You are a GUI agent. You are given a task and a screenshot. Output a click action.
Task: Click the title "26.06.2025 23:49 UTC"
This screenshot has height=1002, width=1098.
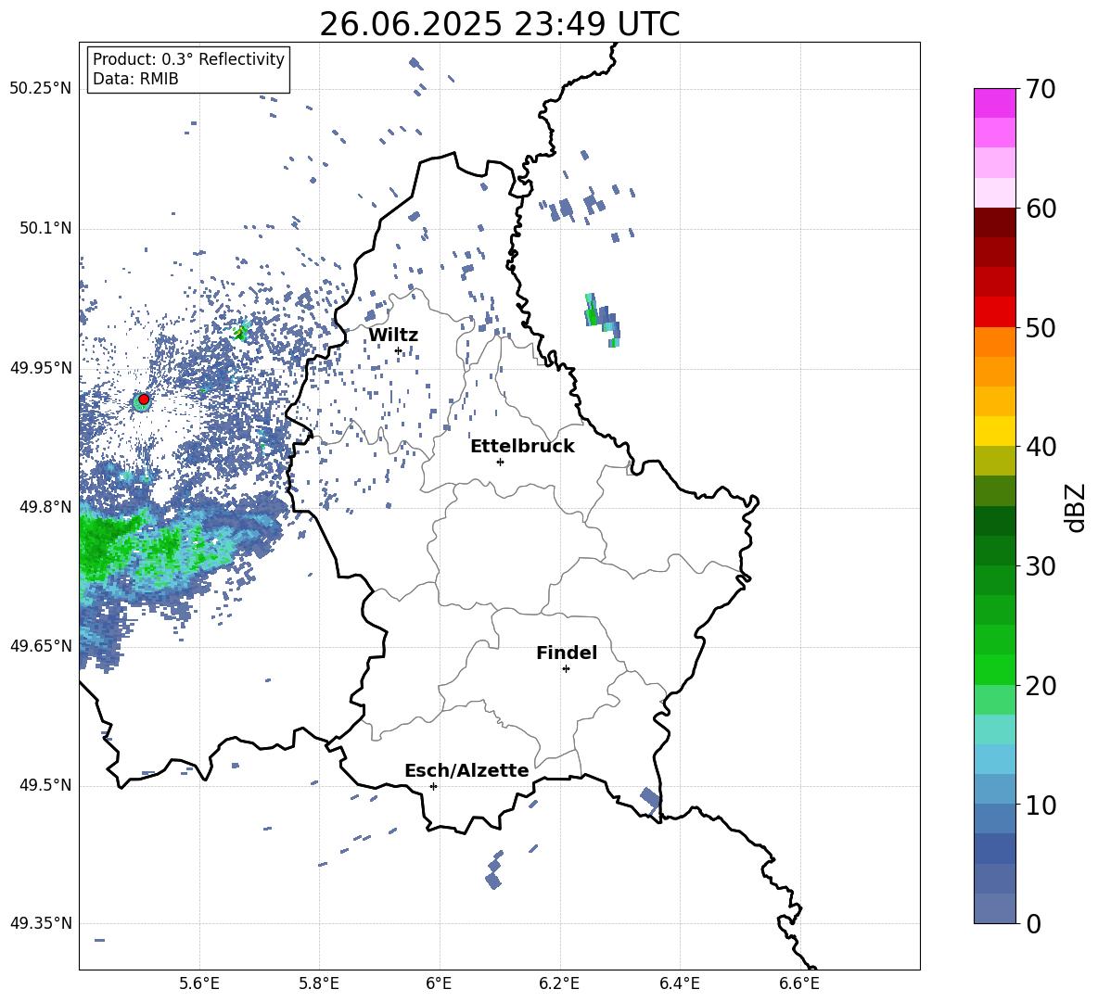pyautogui.click(x=499, y=24)
